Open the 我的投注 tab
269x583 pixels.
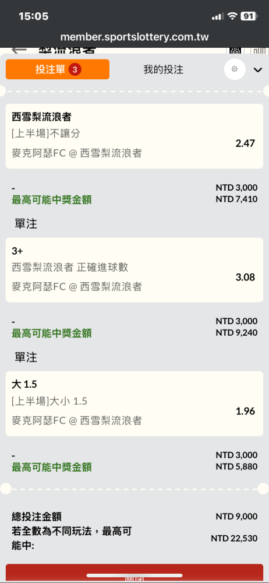point(164,69)
